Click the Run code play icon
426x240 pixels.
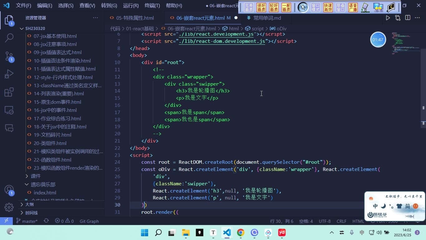click(388, 18)
